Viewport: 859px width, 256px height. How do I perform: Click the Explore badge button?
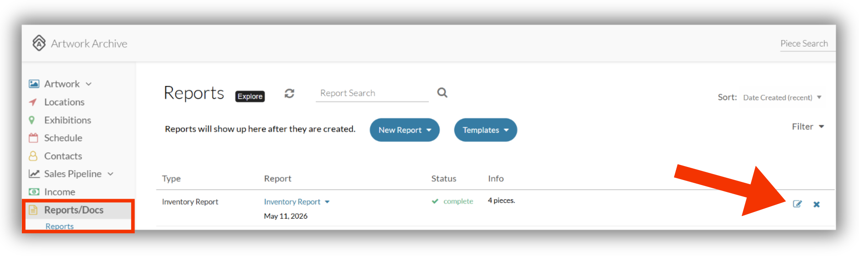(x=250, y=96)
